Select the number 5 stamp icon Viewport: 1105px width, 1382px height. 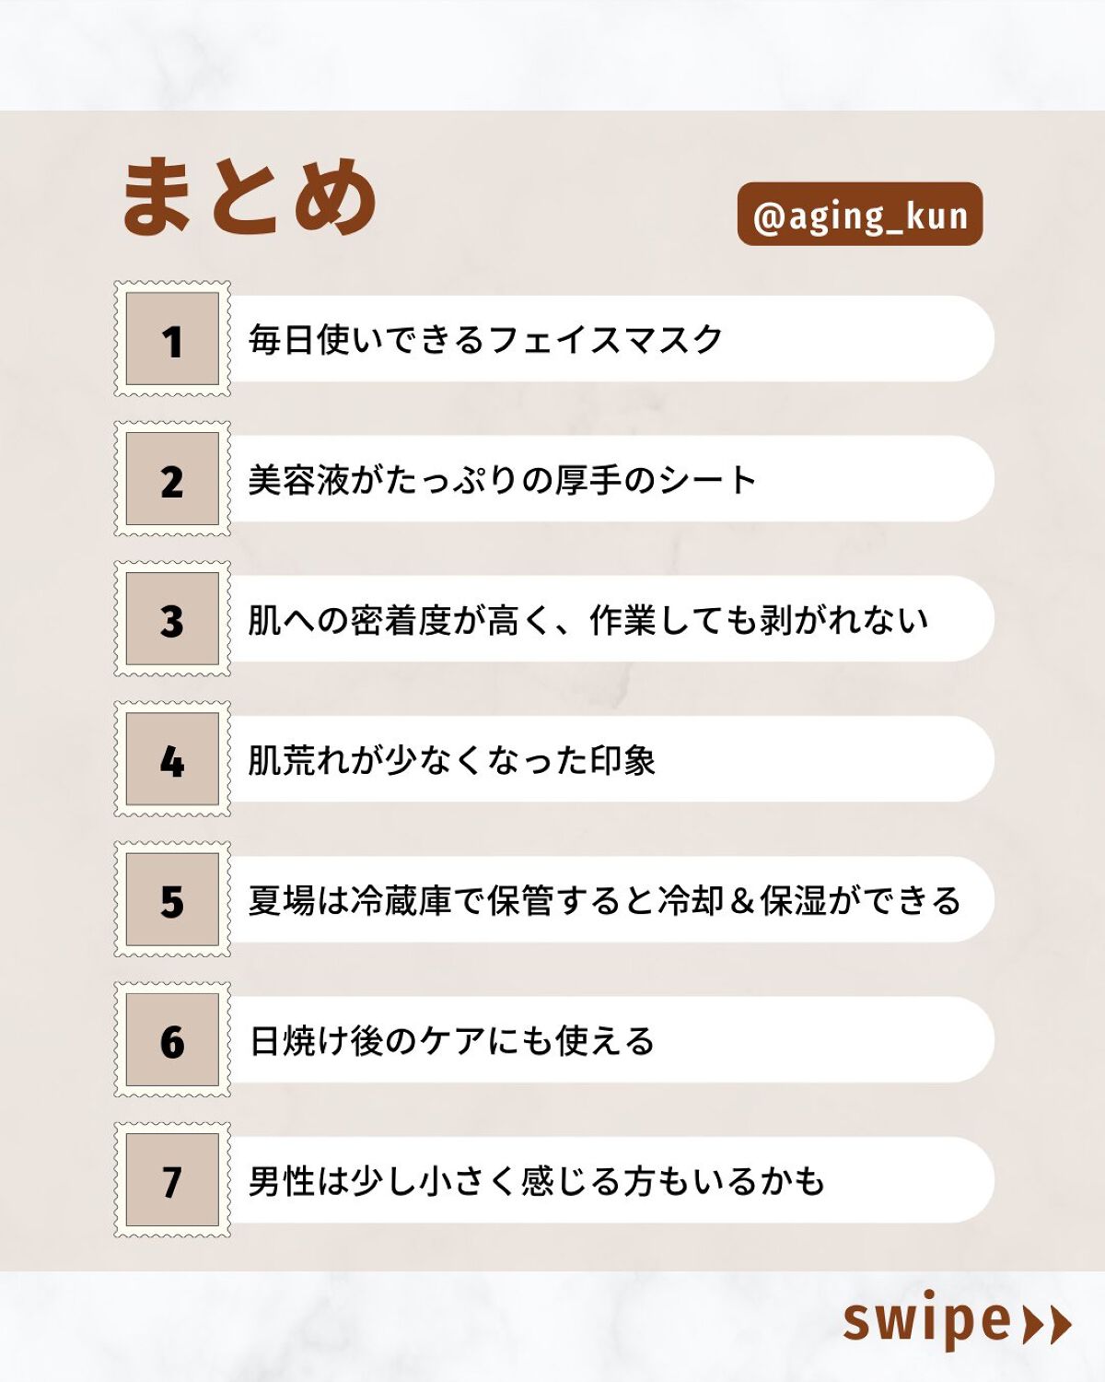coord(172,899)
